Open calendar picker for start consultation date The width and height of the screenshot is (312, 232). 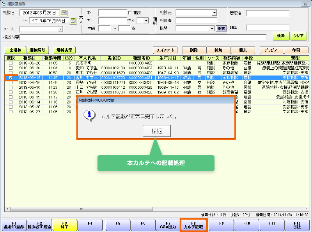pyautogui.click(x=64, y=13)
